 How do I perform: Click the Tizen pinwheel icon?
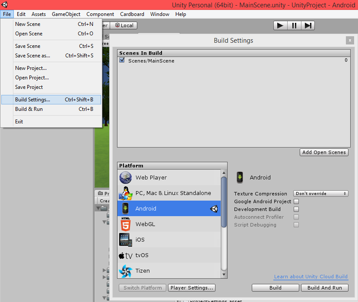tap(126, 271)
